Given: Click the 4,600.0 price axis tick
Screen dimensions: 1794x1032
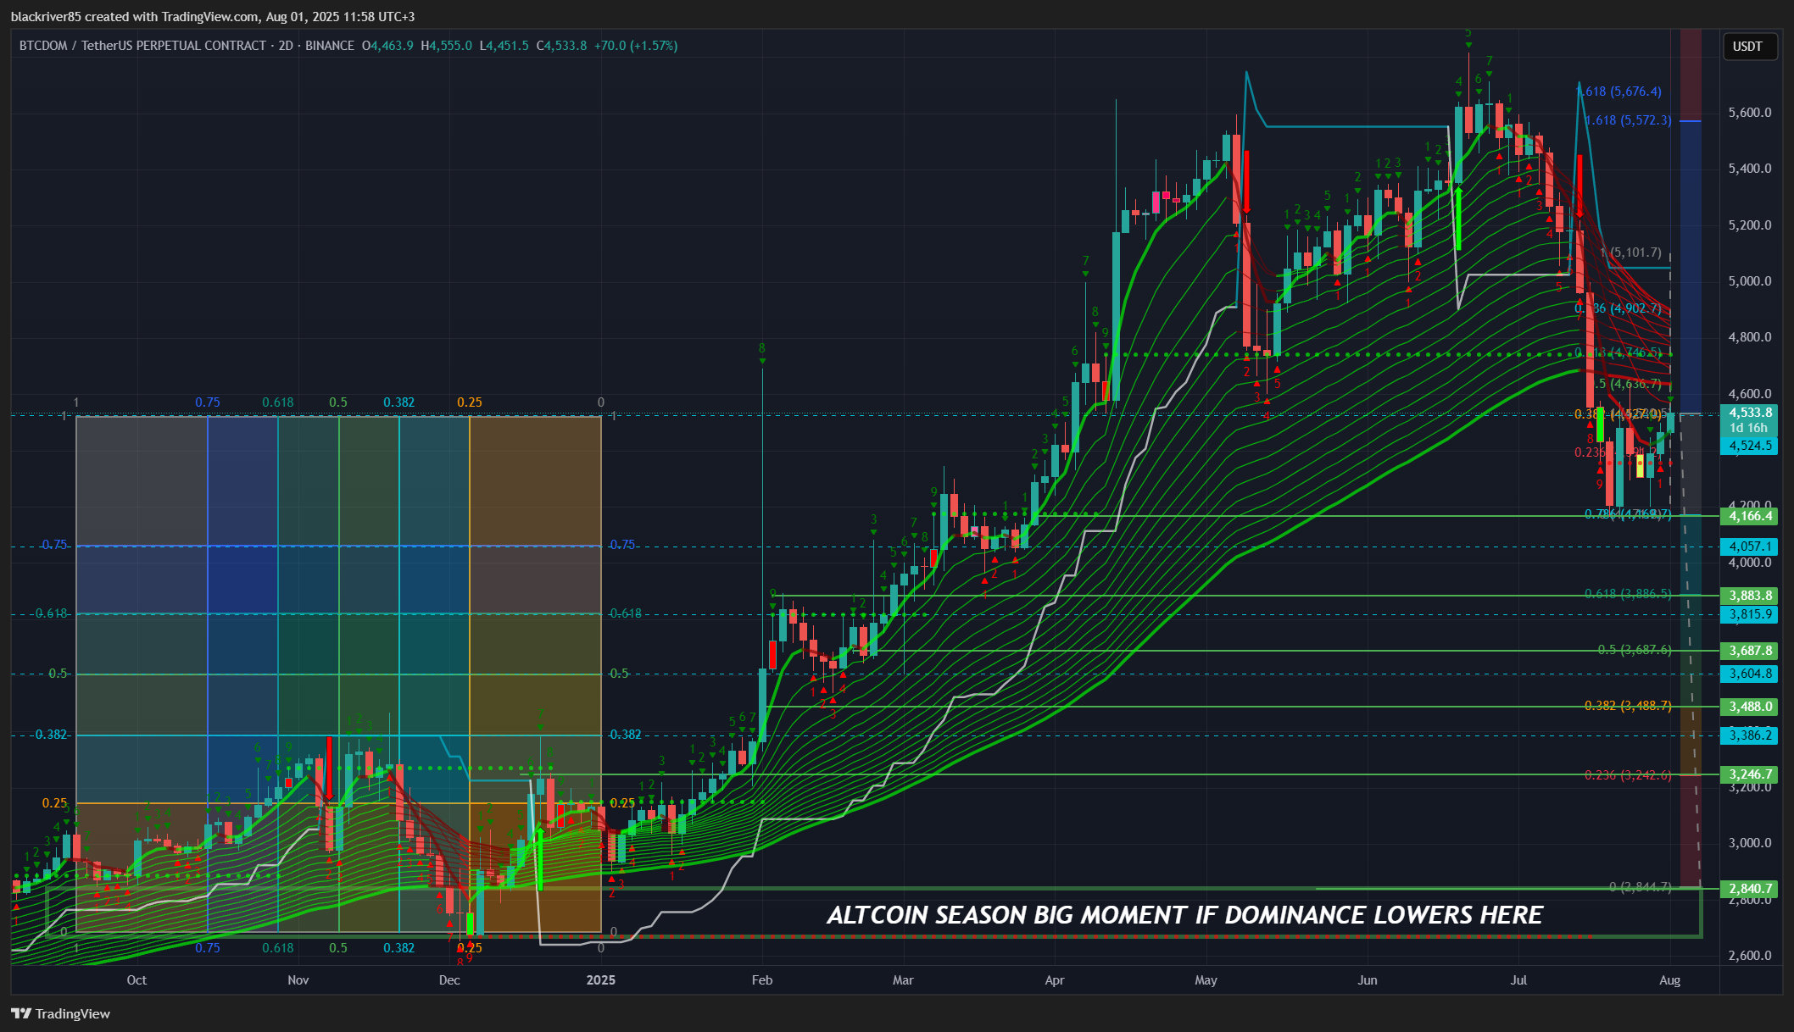Looking at the screenshot, I should (x=1750, y=394).
